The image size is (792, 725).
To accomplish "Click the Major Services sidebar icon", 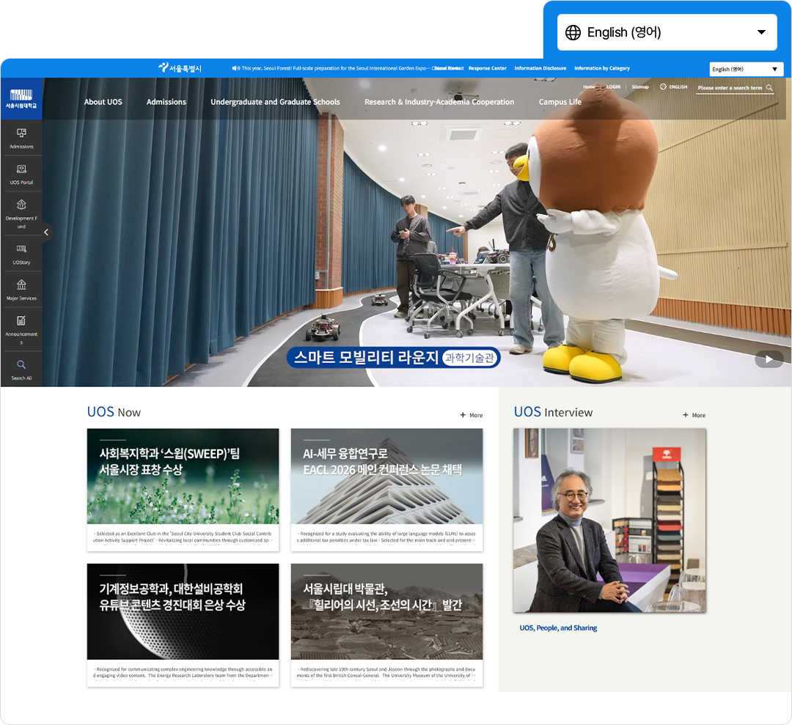I will tap(21, 285).
